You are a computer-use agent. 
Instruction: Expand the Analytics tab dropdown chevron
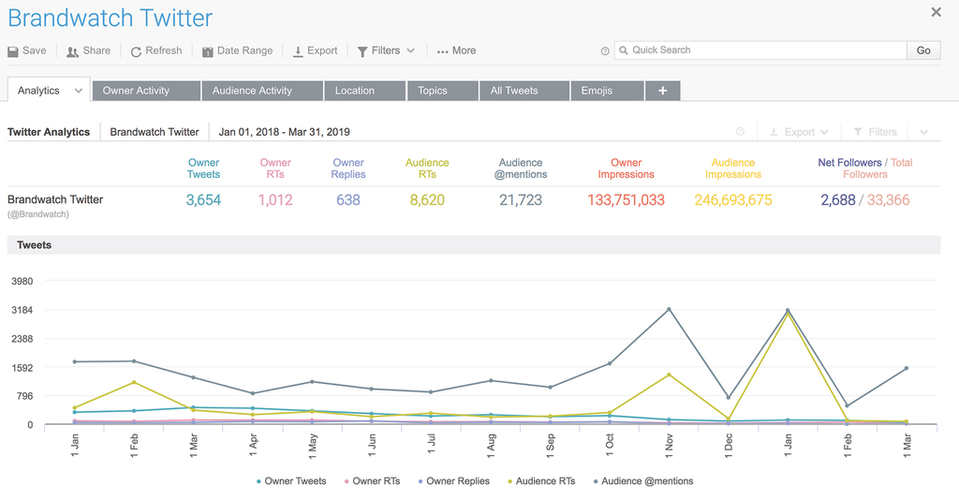pos(79,91)
